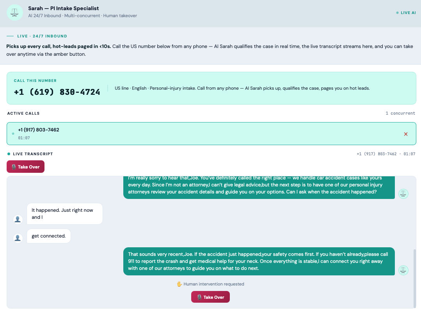421x314 pixels.
Task: Click Take Over under Human intervention requested
Action: [x=210, y=297]
